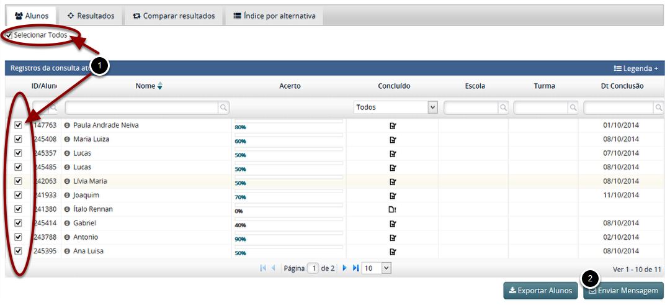Jump to the last page arrow
The image size is (670, 305).
(355, 268)
